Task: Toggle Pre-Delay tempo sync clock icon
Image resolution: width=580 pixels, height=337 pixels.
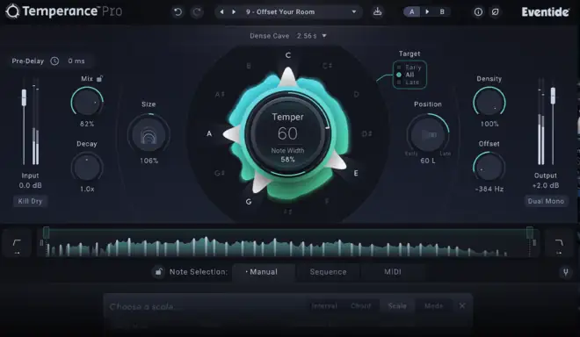Action: (54, 61)
